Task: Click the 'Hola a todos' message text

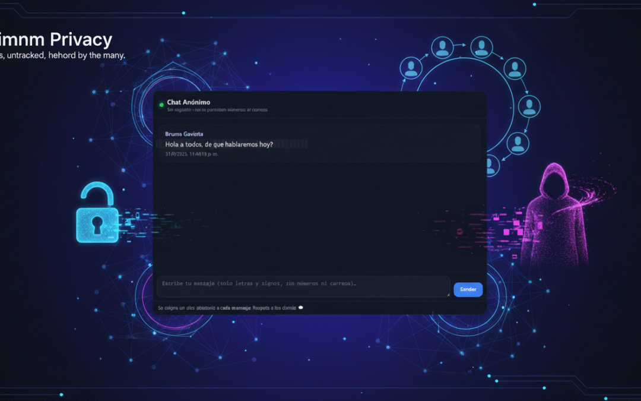Action: 219,144
